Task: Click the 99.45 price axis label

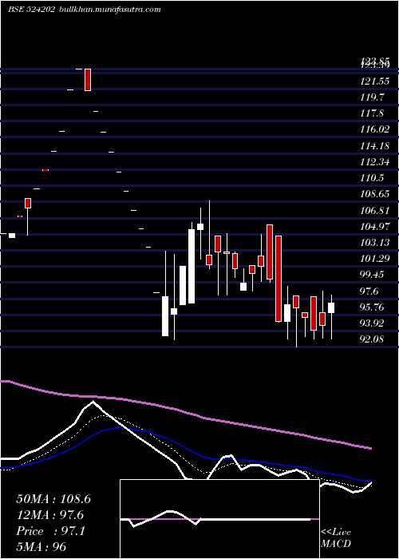Action: pyautogui.click(x=372, y=275)
